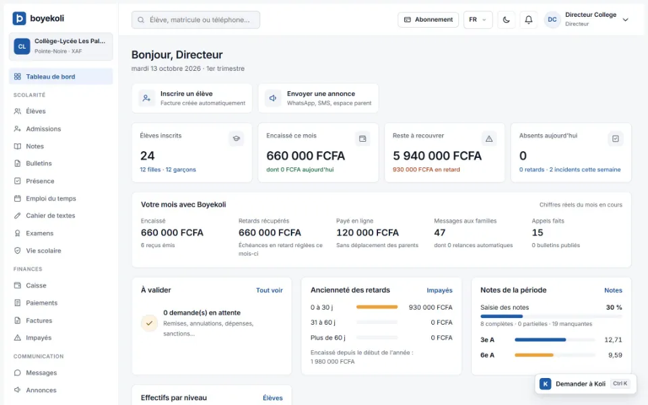This screenshot has width=648, height=405.
Task: Open the FR language dropdown
Action: pyautogui.click(x=478, y=20)
